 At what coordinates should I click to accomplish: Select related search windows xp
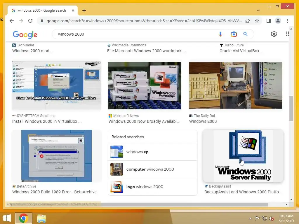click(x=152, y=152)
